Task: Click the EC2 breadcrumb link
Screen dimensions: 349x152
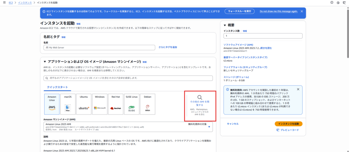Action: [x=11, y=2]
